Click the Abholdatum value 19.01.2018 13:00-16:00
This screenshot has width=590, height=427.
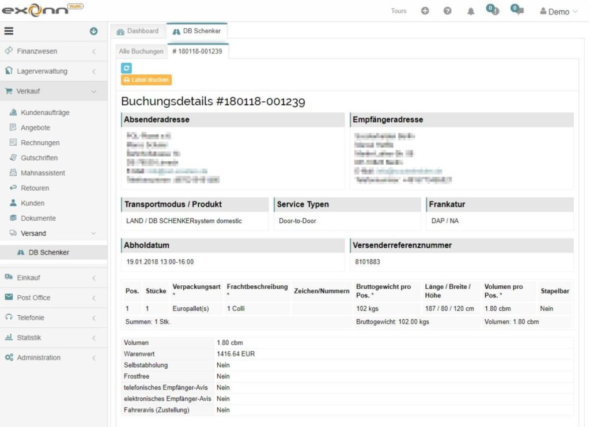tap(160, 262)
